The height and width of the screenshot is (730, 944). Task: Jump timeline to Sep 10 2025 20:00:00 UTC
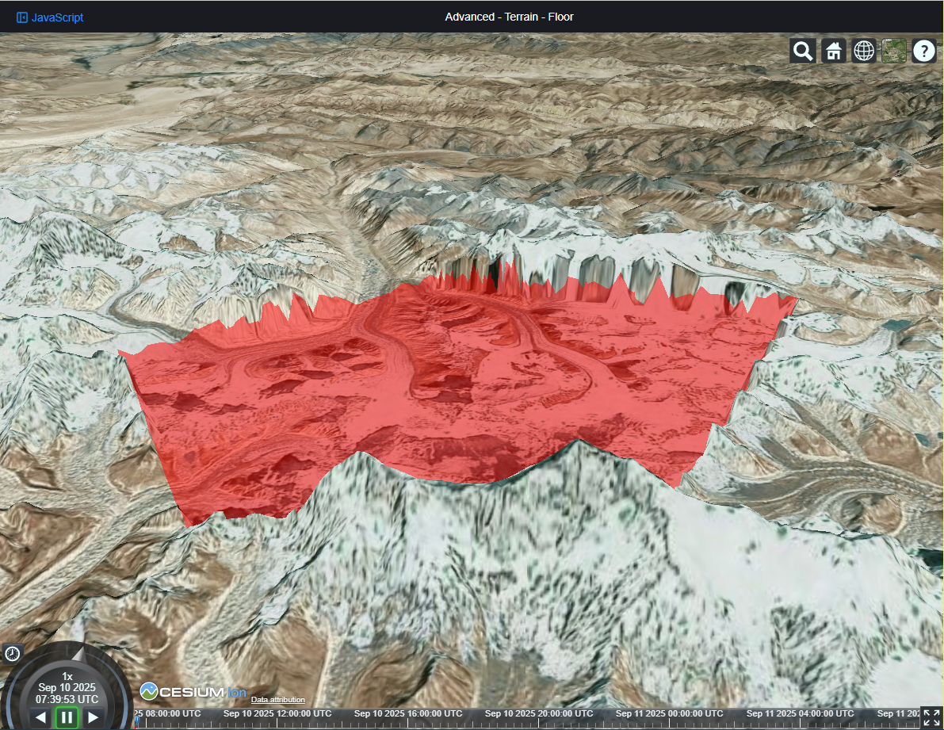click(x=539, y=713)
